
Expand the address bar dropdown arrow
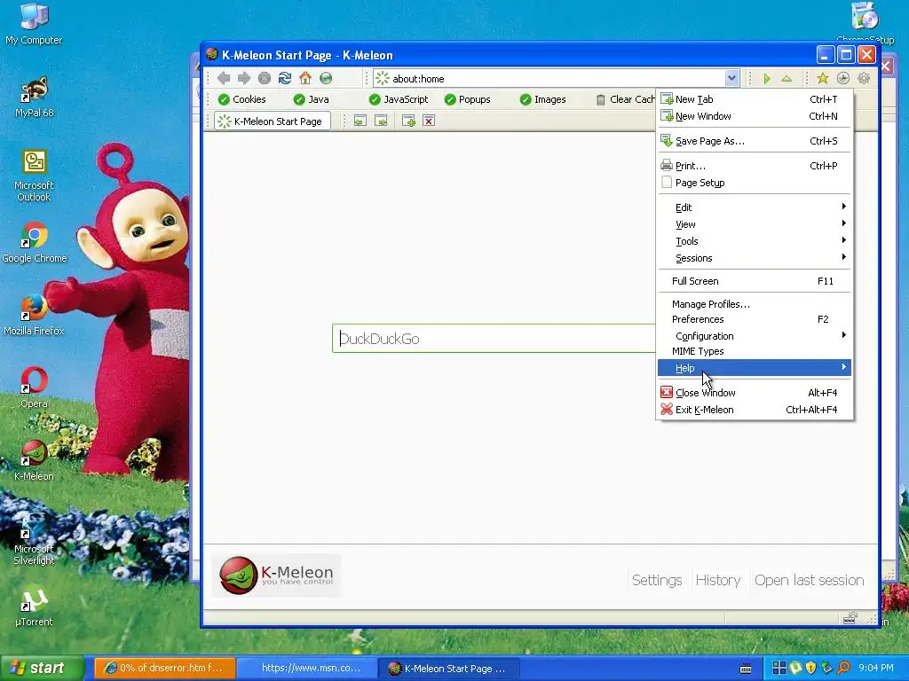coord(731,78)
